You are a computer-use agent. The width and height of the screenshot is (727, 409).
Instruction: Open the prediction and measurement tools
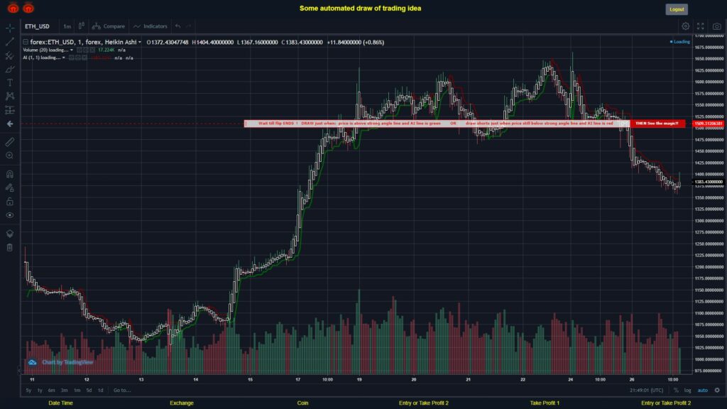coord(10,110)
